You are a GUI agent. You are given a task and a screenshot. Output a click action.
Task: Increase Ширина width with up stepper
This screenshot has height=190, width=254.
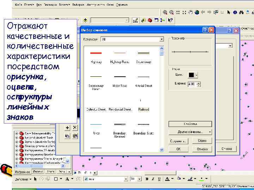[199, 83]
